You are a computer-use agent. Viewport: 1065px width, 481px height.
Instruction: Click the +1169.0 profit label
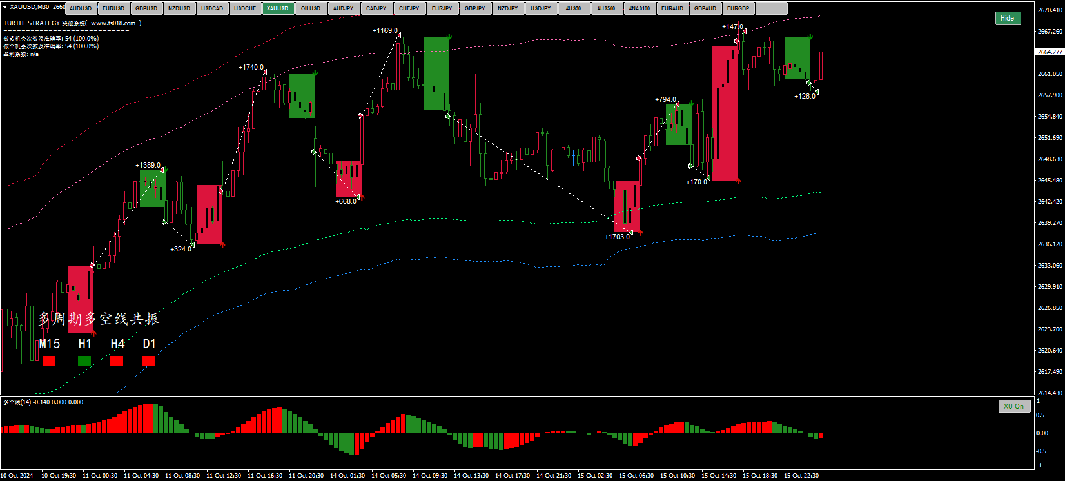point(385,30)
